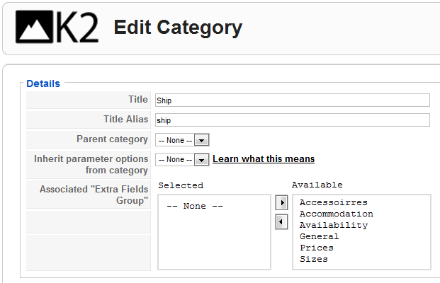This screenshot has width=440, height=283.
Task: Select the -- None -- entry in Selected list
Action: point(194,206)
